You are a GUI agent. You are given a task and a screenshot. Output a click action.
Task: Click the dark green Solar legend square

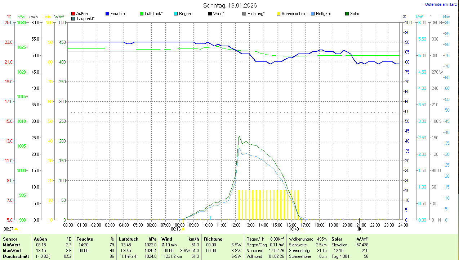(347, 14)
